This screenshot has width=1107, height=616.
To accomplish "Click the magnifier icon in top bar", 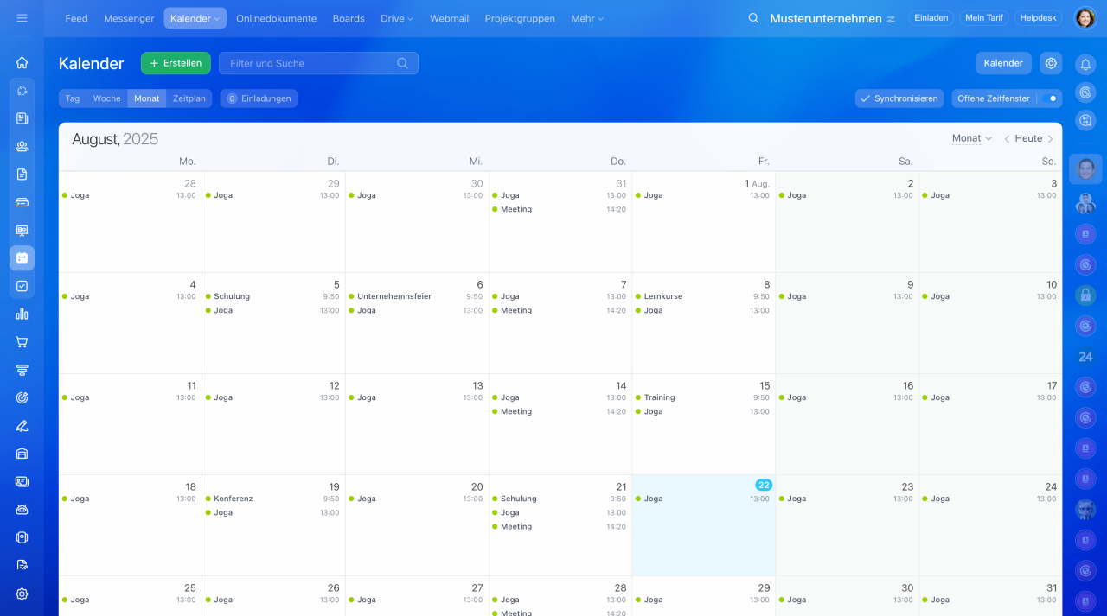I will pyautogui.click(x=753, y=18).
